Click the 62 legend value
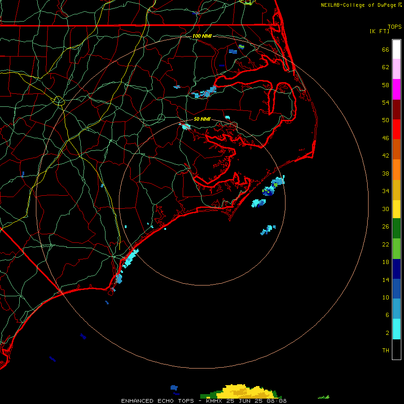404x404 pixels. [x=386, y=67]
